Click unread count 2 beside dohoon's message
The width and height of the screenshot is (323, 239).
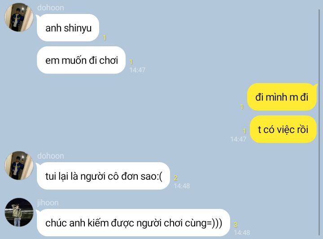point(175,178)
